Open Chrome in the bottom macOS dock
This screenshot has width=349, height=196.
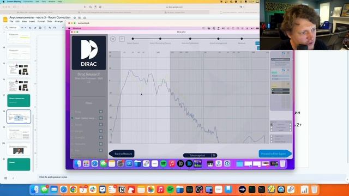pyautogui.click(x=73, y=189)
